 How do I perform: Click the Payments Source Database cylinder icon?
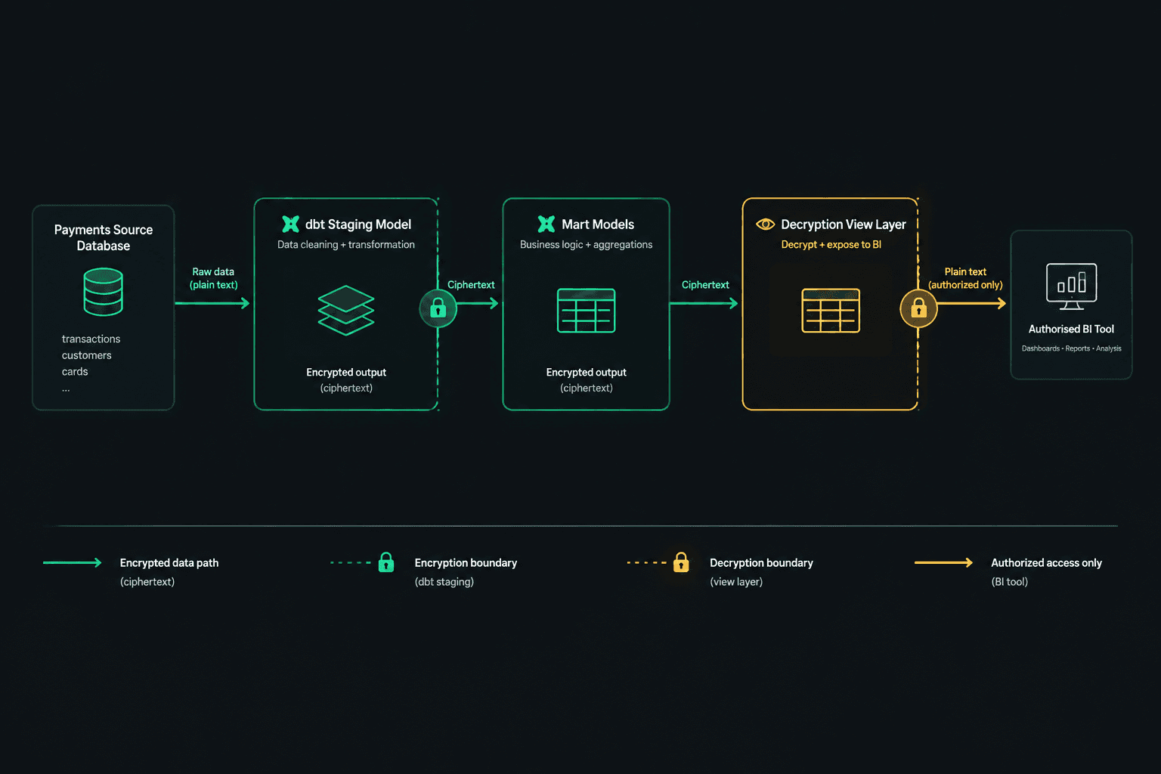tap(104, 293)
